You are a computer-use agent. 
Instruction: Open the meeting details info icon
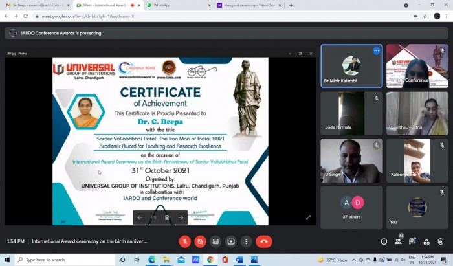pos(384,241)
